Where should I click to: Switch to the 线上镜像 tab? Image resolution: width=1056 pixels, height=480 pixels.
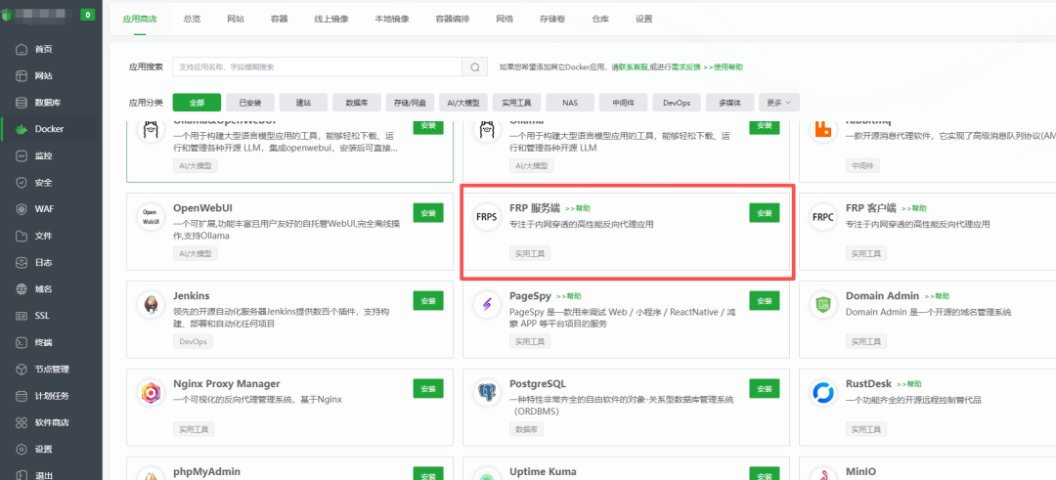(331, 19)
